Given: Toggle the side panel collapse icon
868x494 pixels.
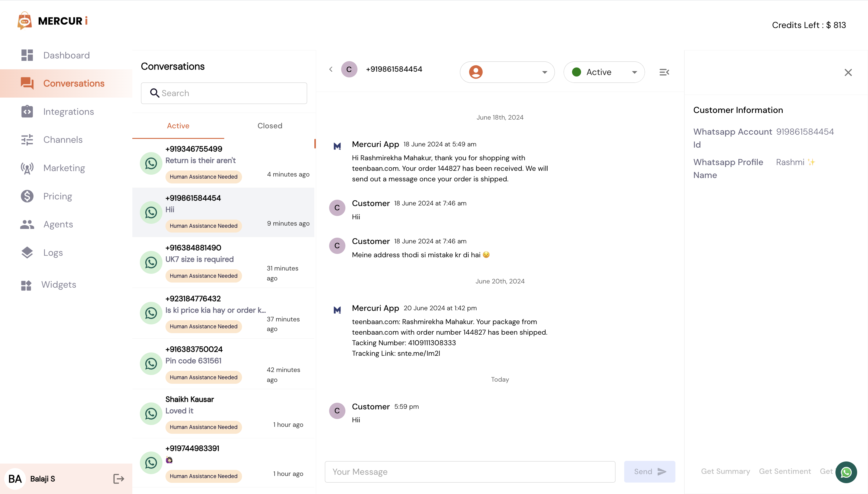Looking at the screenshot, I should tap(664, 72).
